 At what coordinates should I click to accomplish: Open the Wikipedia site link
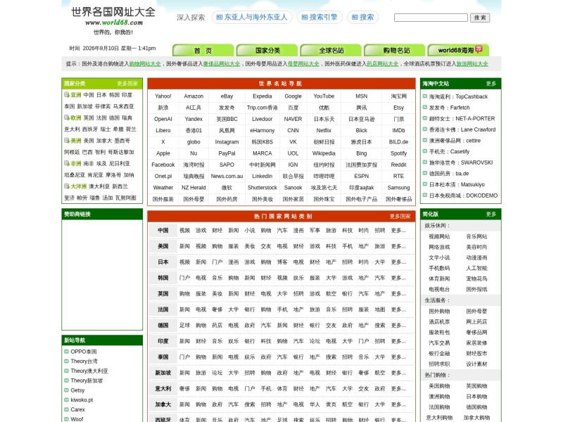pyautogui.click(x=324, y=153)
